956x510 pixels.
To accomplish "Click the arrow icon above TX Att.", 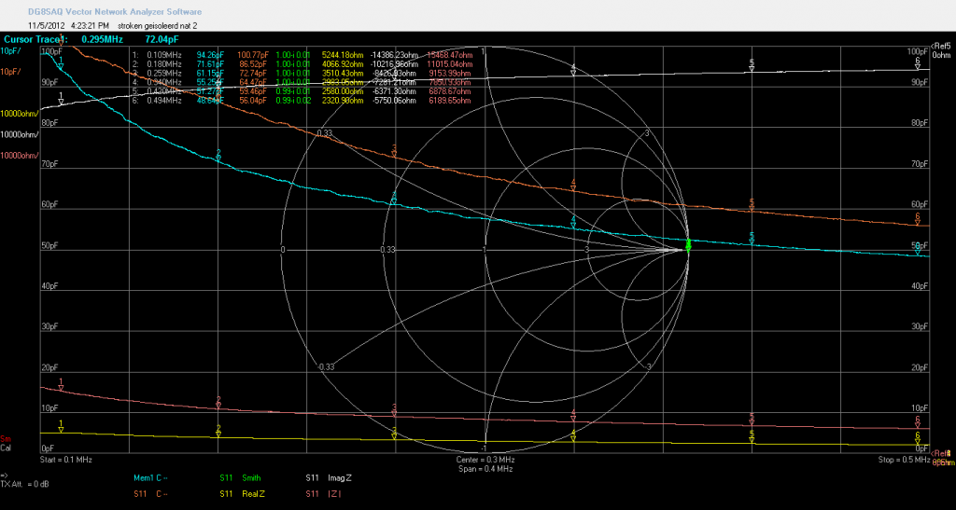I will coord(4,476).
